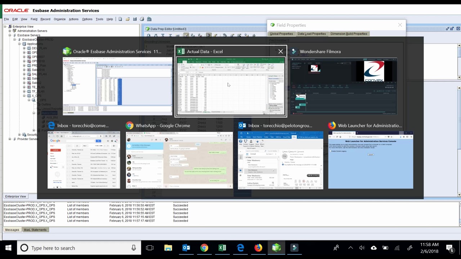
Task: Click the New document toolbar icon
Action: tap(120, 19)
